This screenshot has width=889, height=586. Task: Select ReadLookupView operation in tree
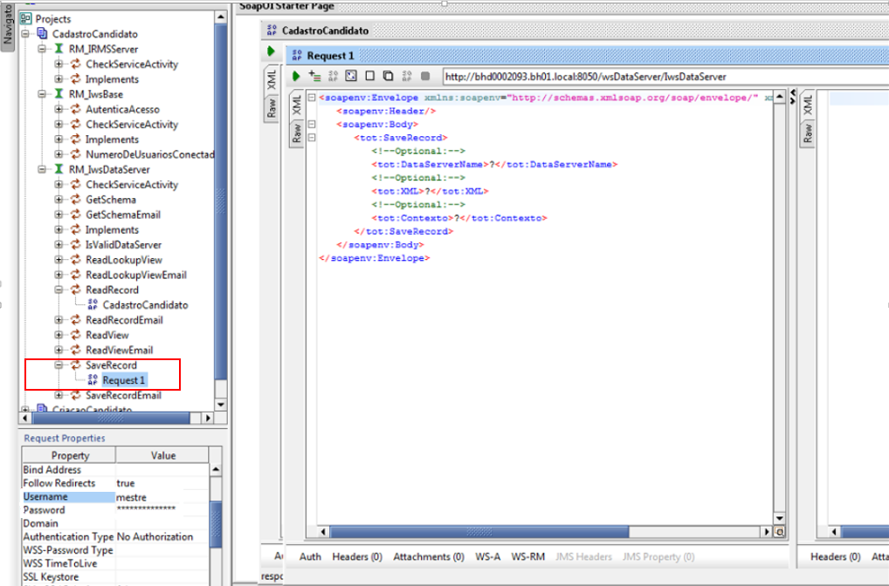coord(124,260)
